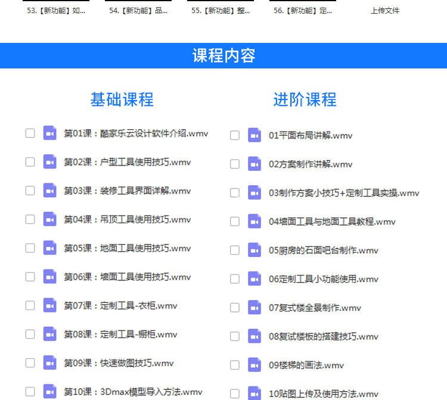Viewport: 447px width, 400px height.
Task: Click video icon for 10贴图上传及使用方法
Action: (254, 393)
